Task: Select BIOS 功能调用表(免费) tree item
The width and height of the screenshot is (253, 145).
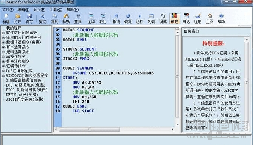Action: (27, 90)
